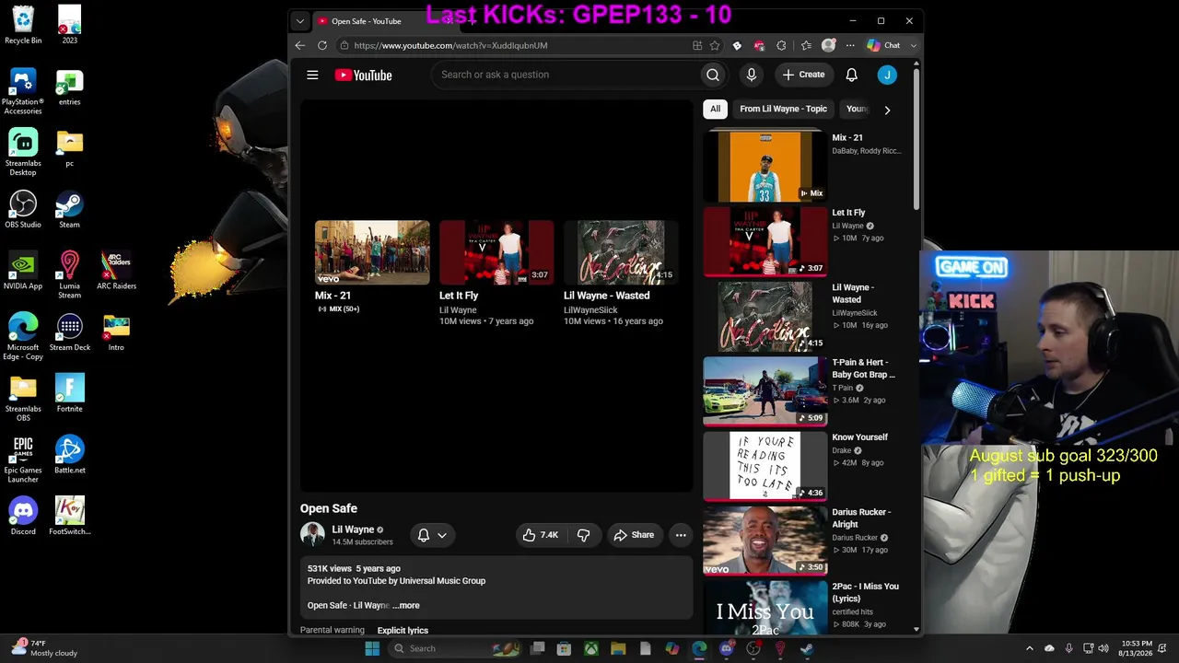The image size is (1179, 663).
Task: Open the account avatar menu
Action: point(887,75)
